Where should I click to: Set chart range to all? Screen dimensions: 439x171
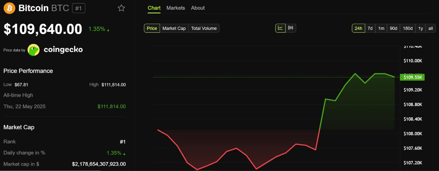[x=431, y=28]
